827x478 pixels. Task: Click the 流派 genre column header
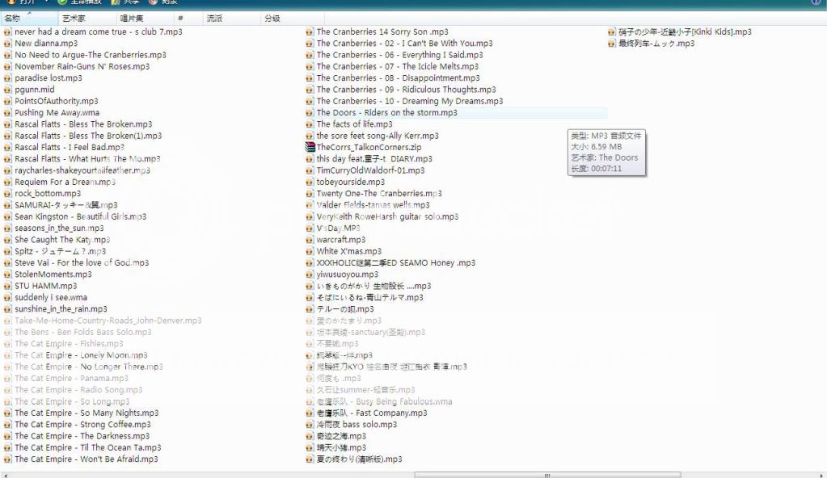click(214, 18)
